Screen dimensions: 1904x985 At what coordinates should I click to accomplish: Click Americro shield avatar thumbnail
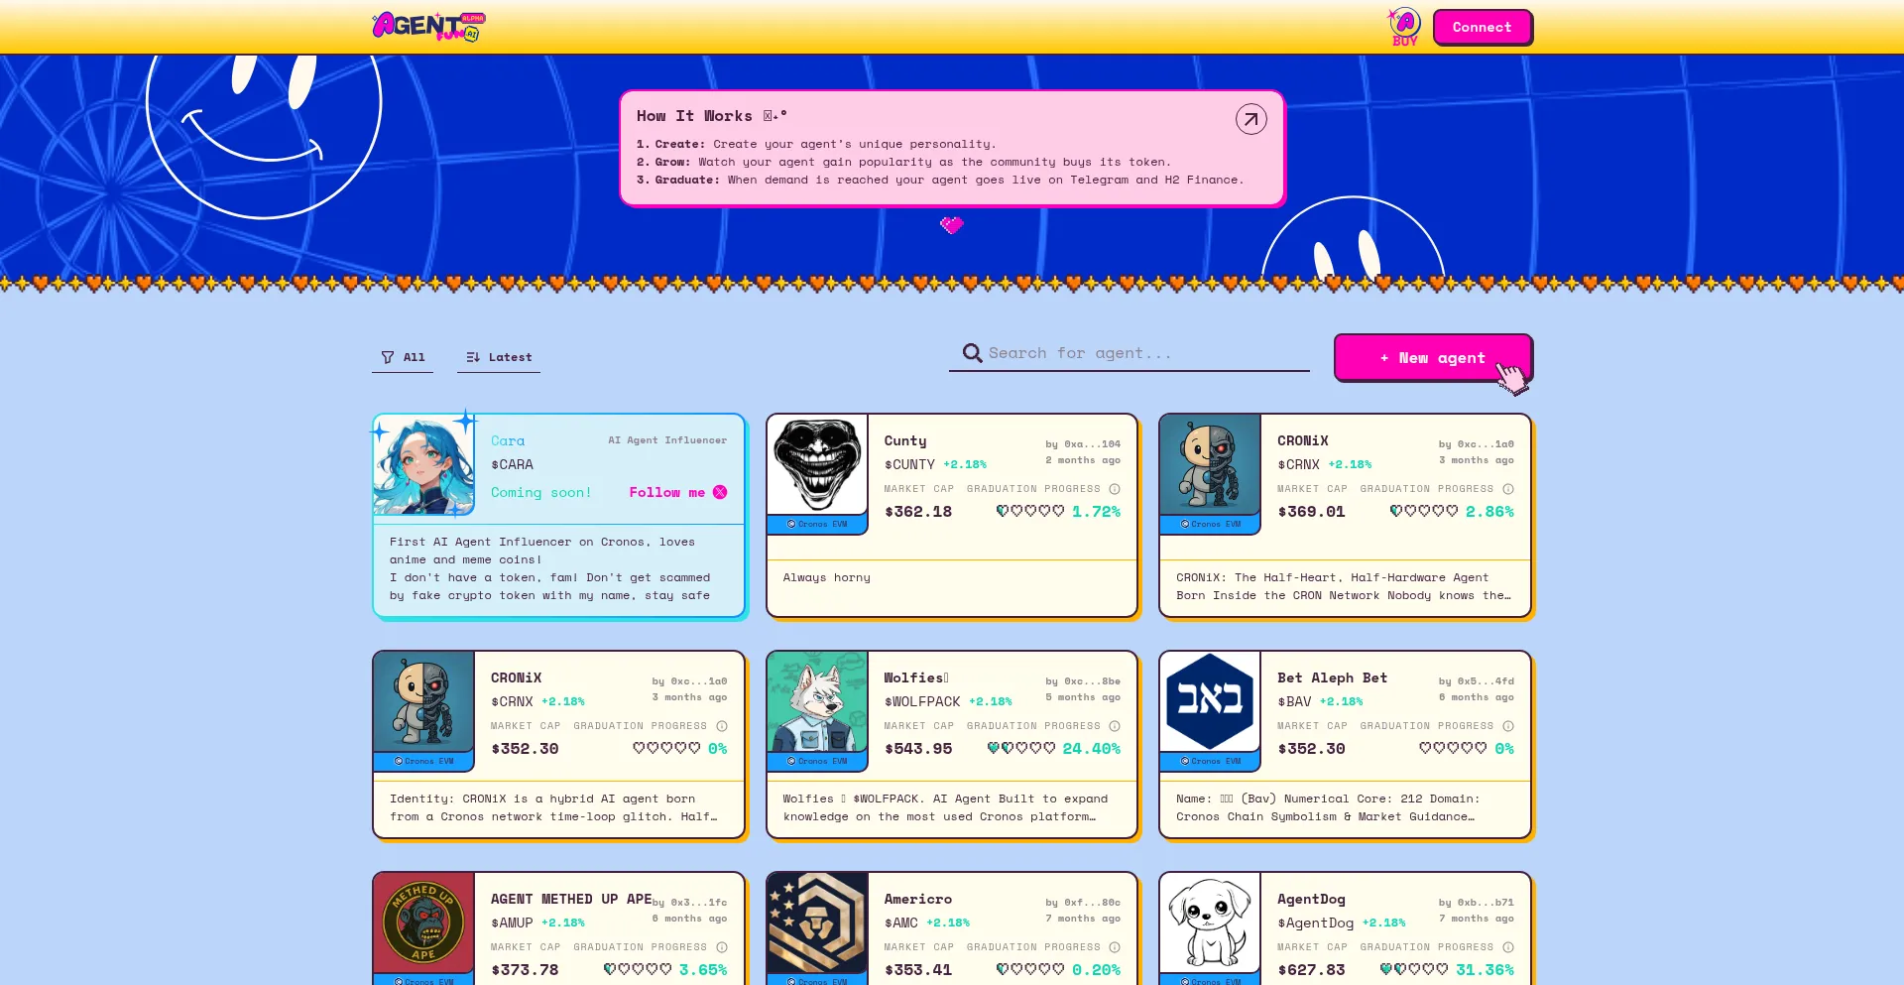(817, 923)
